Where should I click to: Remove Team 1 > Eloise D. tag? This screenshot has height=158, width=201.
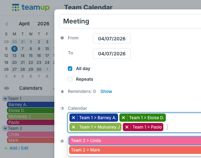pyautogui.click(x=123, y=118)
